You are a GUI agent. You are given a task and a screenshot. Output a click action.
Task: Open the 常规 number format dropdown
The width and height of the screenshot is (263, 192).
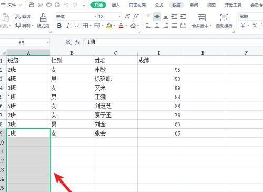click(x=251, y=17)
